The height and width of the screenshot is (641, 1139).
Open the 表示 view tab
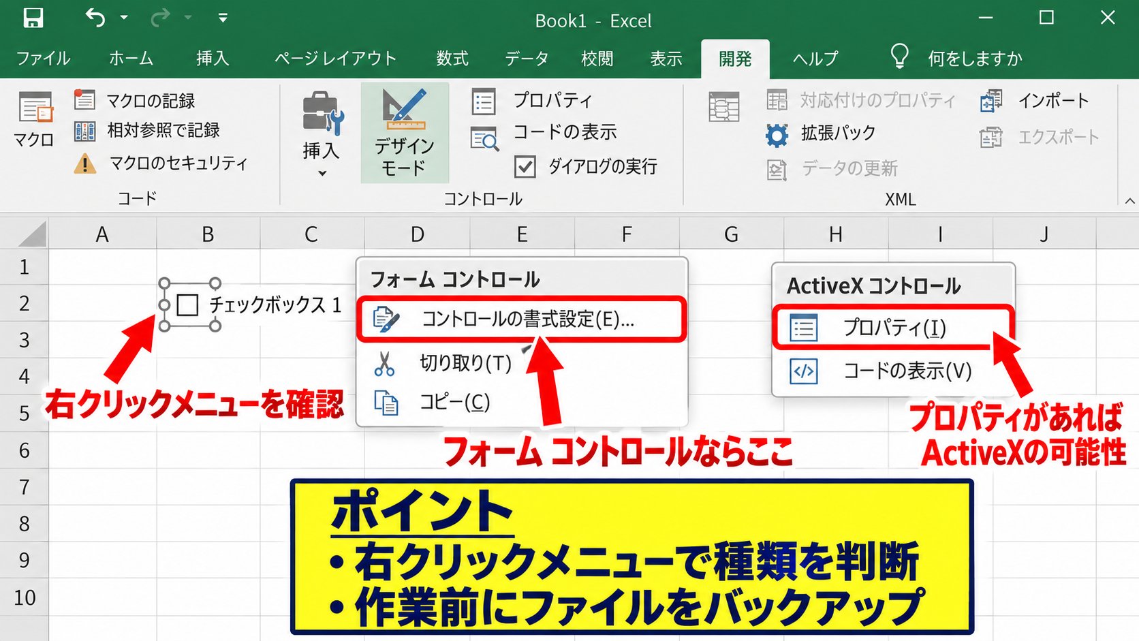click(666, 59)
